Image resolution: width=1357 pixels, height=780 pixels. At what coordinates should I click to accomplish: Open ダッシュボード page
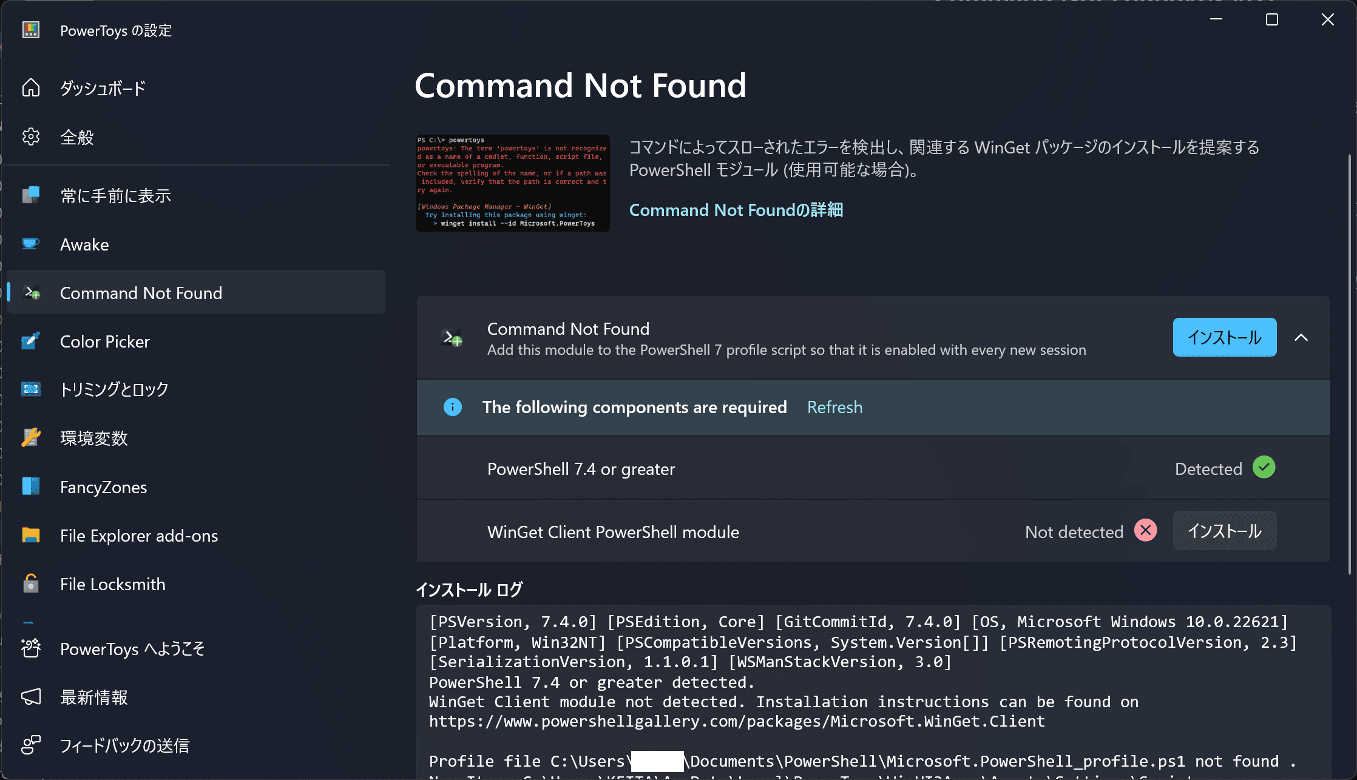(x=196, y=88)
